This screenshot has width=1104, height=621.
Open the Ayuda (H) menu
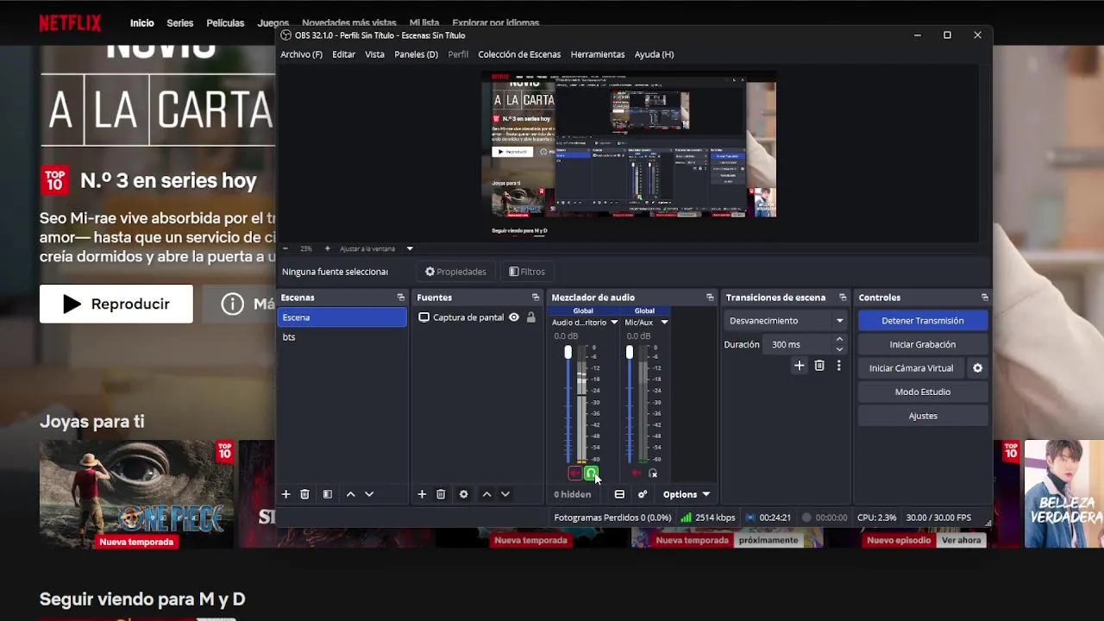coord(654,54)
